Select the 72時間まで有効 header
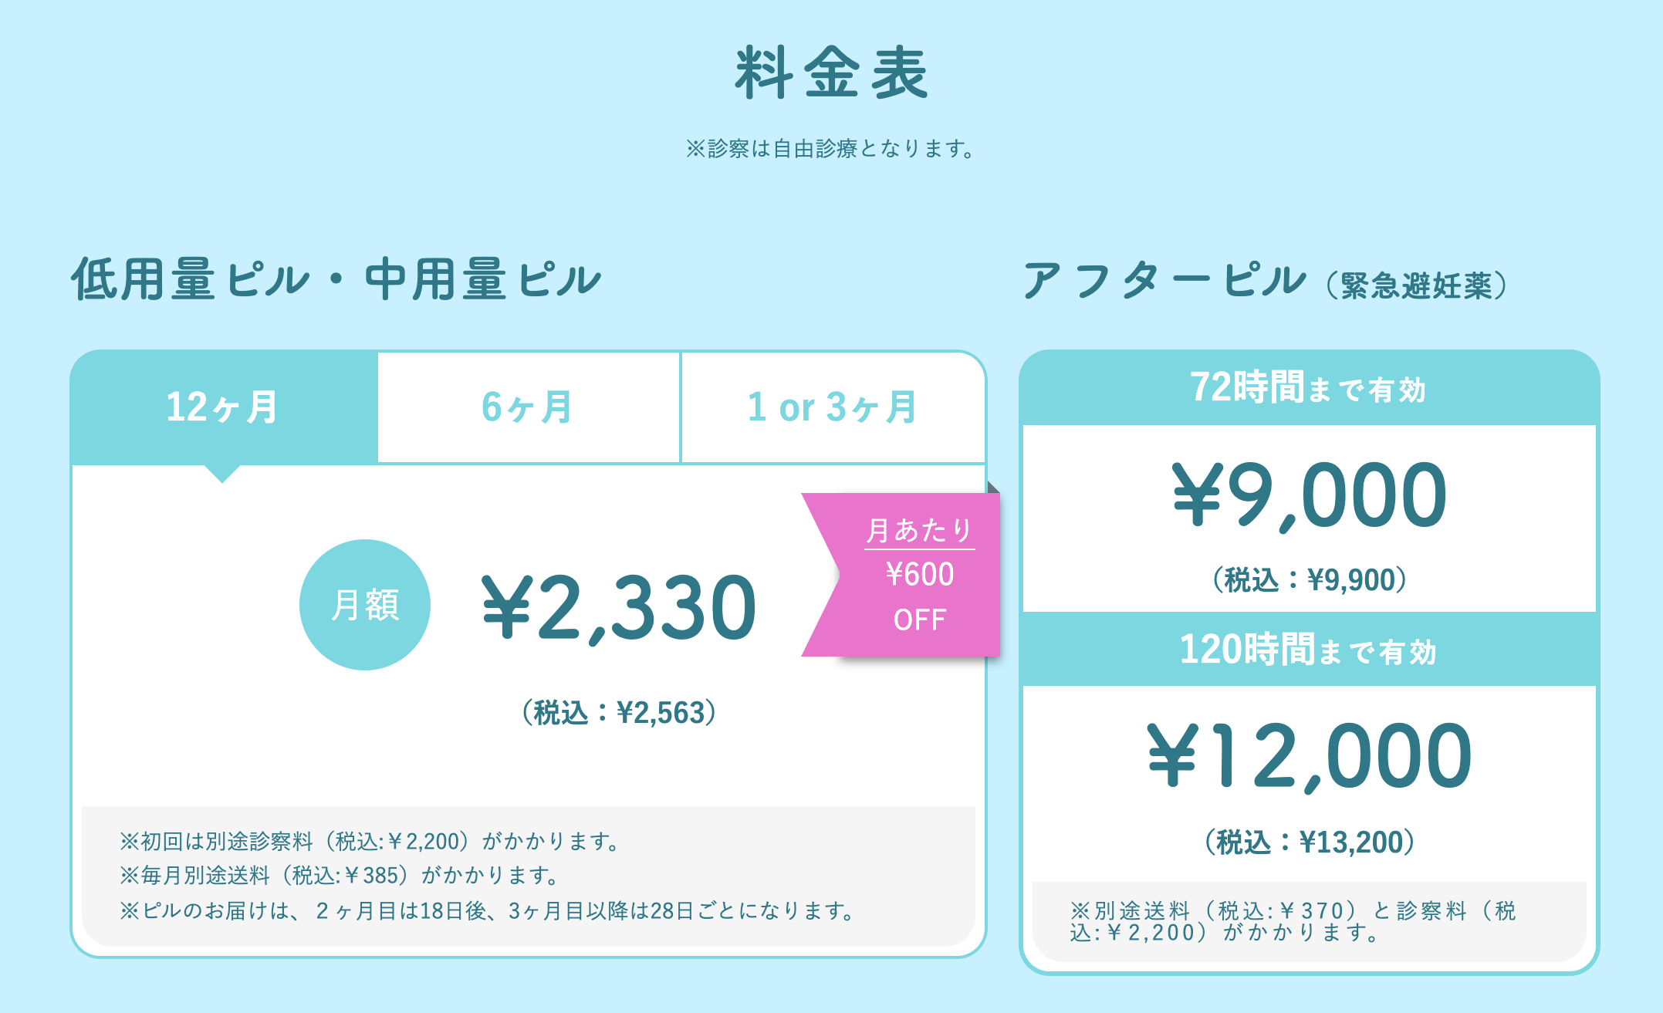The width and height of the screenshot is (1663, 1013). [1309, 387]
